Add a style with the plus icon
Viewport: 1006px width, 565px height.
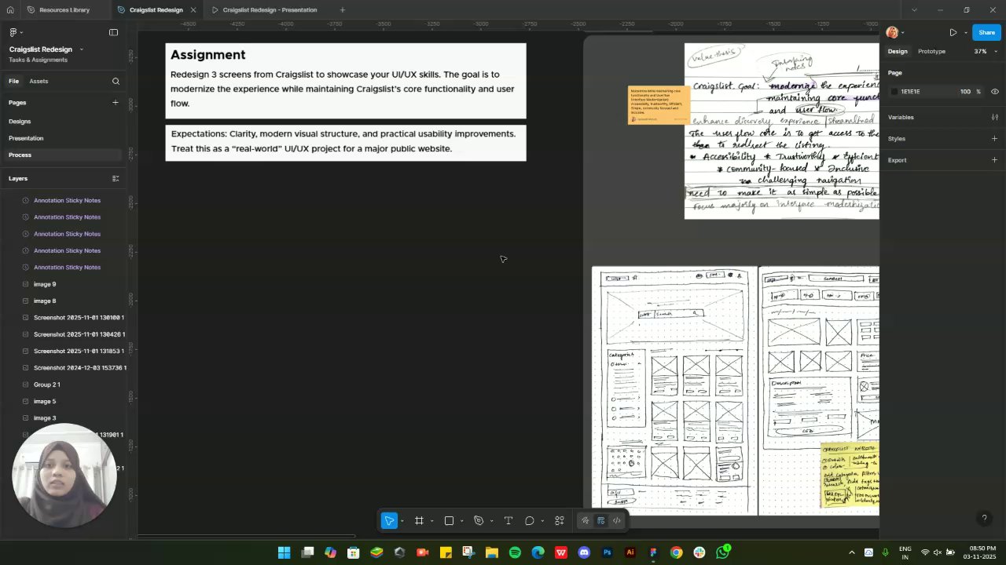pyautogui.click(x=994, y=139)
